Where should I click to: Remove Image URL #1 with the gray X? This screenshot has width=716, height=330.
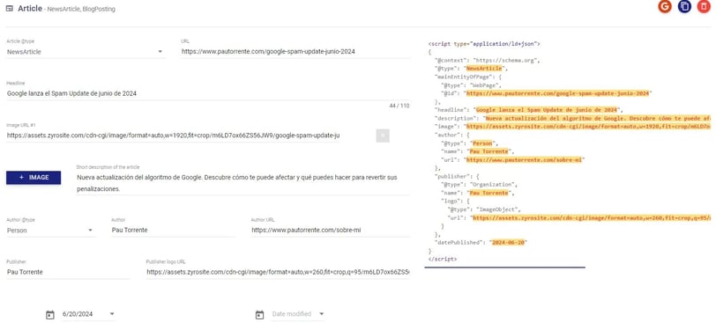point(383,136)
